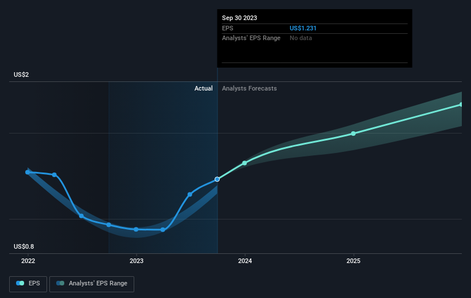Toggle the EPS legend button

(x=28, y=284)
